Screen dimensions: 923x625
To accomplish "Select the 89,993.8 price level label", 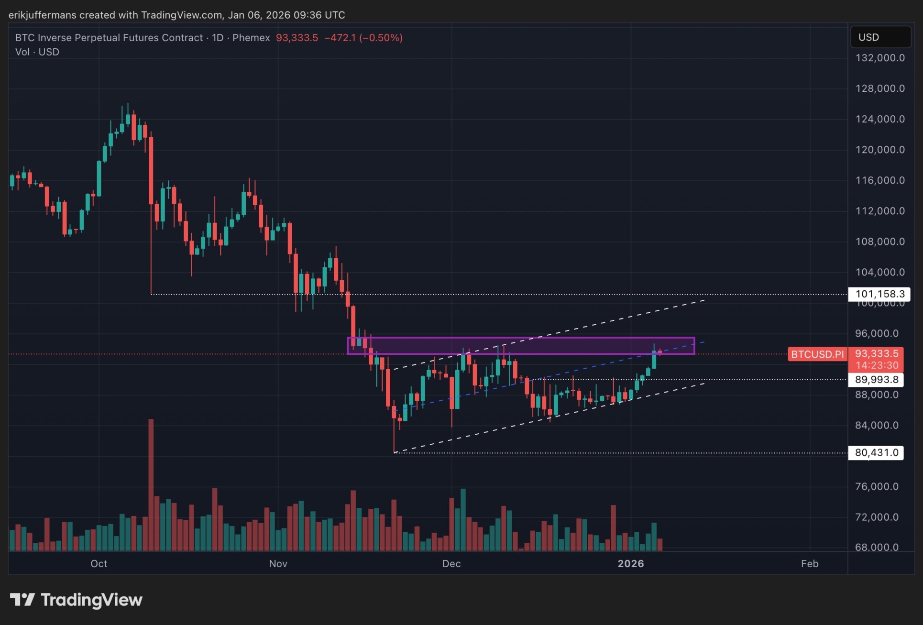I will [x=876, y=380].
